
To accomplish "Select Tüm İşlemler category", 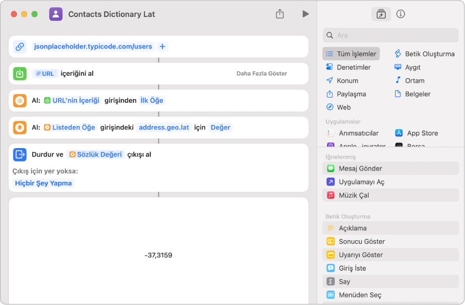I will pos(351,54).
